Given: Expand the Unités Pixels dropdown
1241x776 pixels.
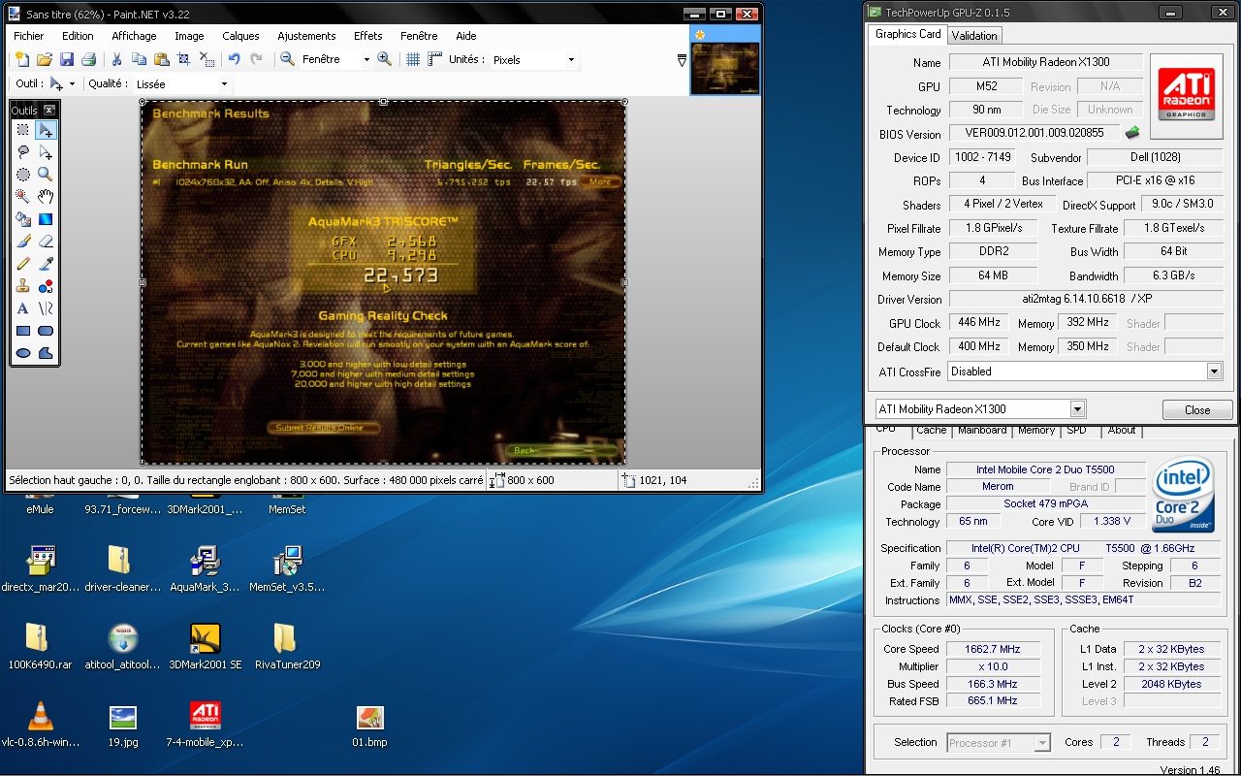Looking at the screenshot, I should [x=571, y=59].
